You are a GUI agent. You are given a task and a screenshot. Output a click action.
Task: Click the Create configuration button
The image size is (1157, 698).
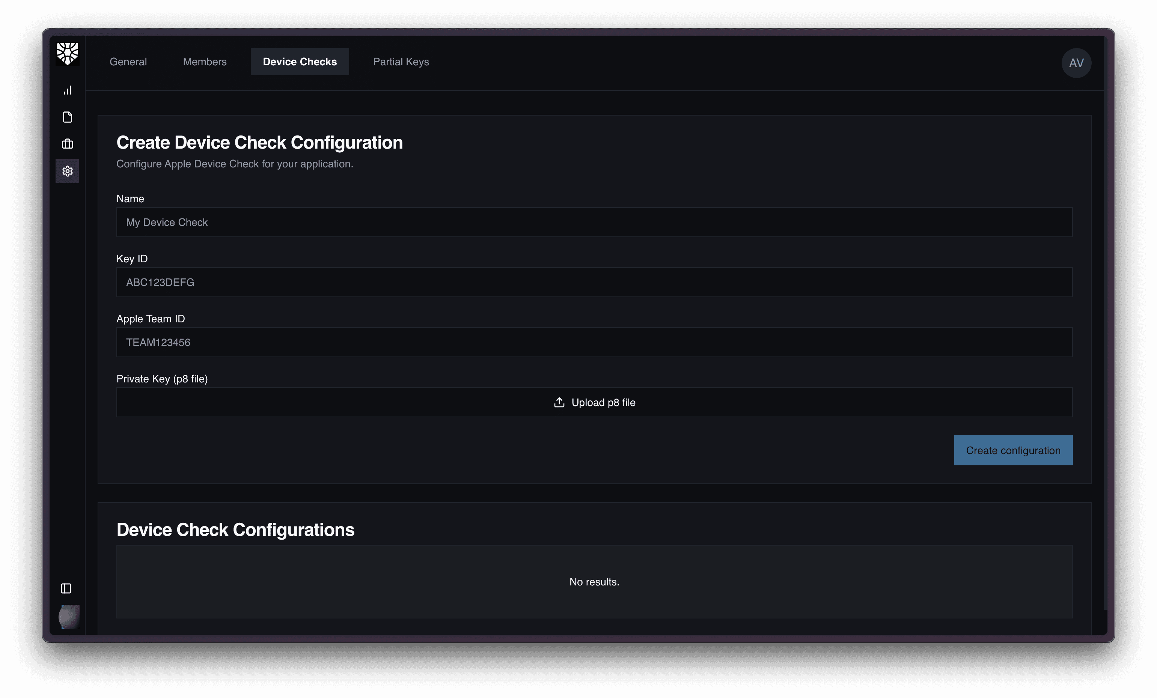(x=1013, y=450)
